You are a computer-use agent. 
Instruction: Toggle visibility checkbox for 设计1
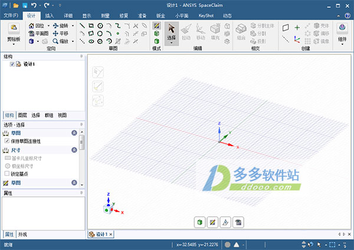12,64
